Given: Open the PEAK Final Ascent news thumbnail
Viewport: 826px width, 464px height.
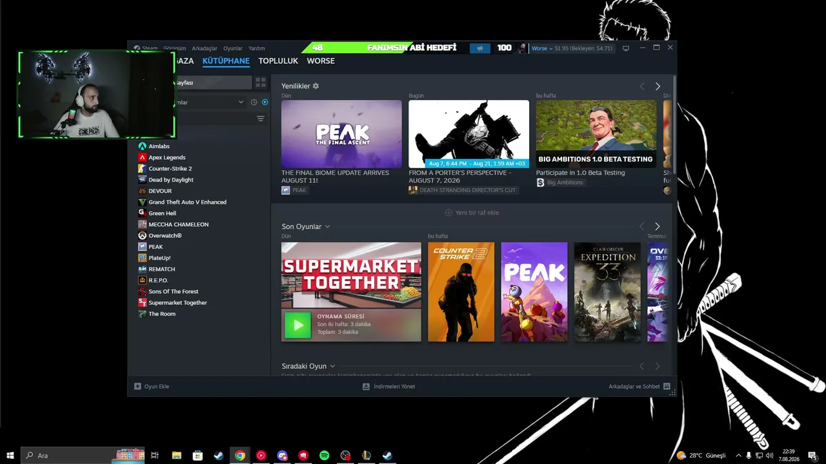Looking at the screenshot, I should pos(341,134).
